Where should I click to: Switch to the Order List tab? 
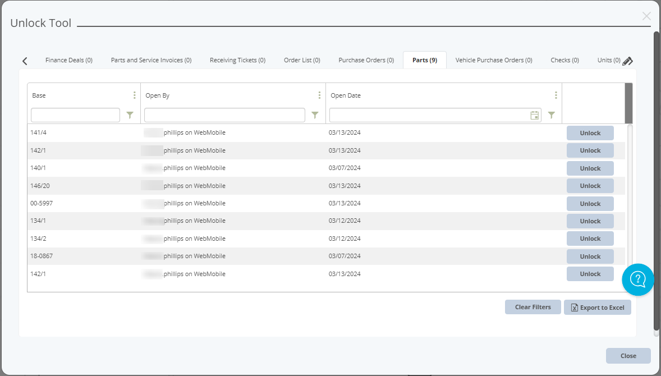pyautogui.click(x=302, y=60)
